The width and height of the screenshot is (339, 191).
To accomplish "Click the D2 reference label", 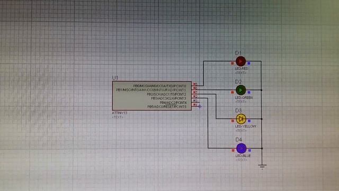I will pos(238,82).
